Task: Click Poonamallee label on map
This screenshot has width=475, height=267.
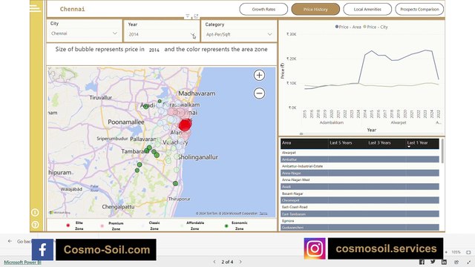Action: pyautogui.click(x=126, y=122)
